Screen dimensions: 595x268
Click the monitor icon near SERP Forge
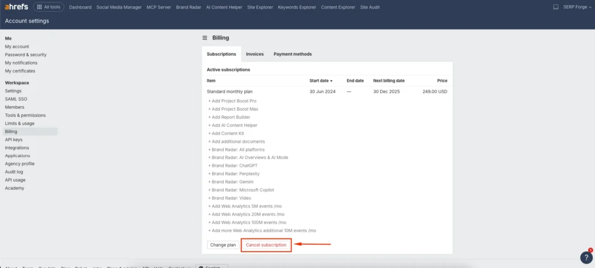555,7
